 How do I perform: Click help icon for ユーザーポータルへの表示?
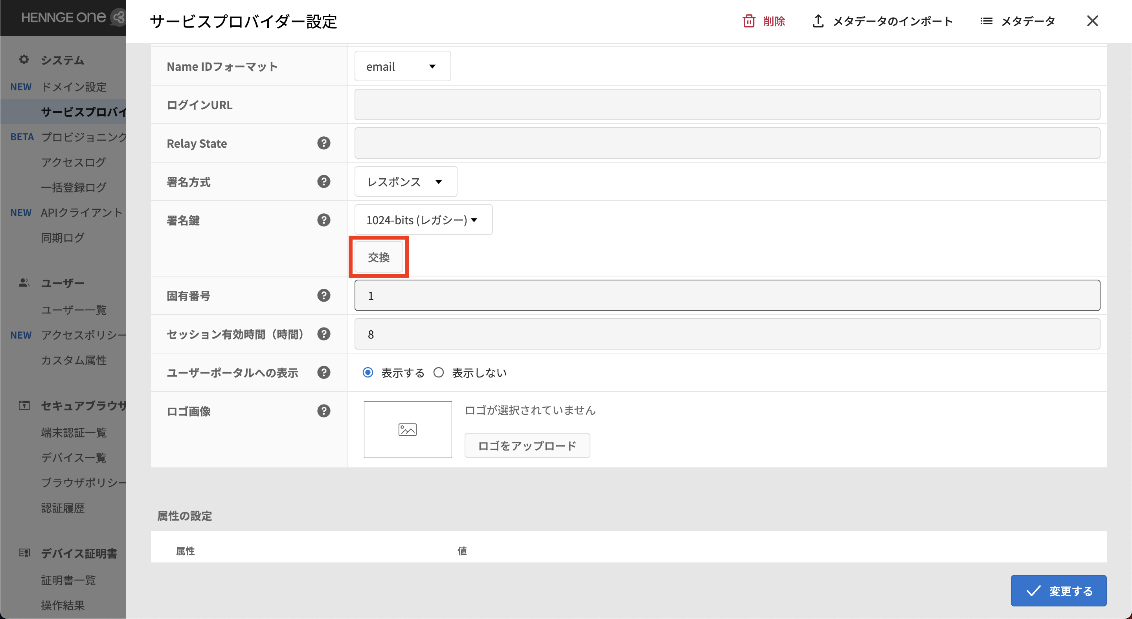point(323,372)
